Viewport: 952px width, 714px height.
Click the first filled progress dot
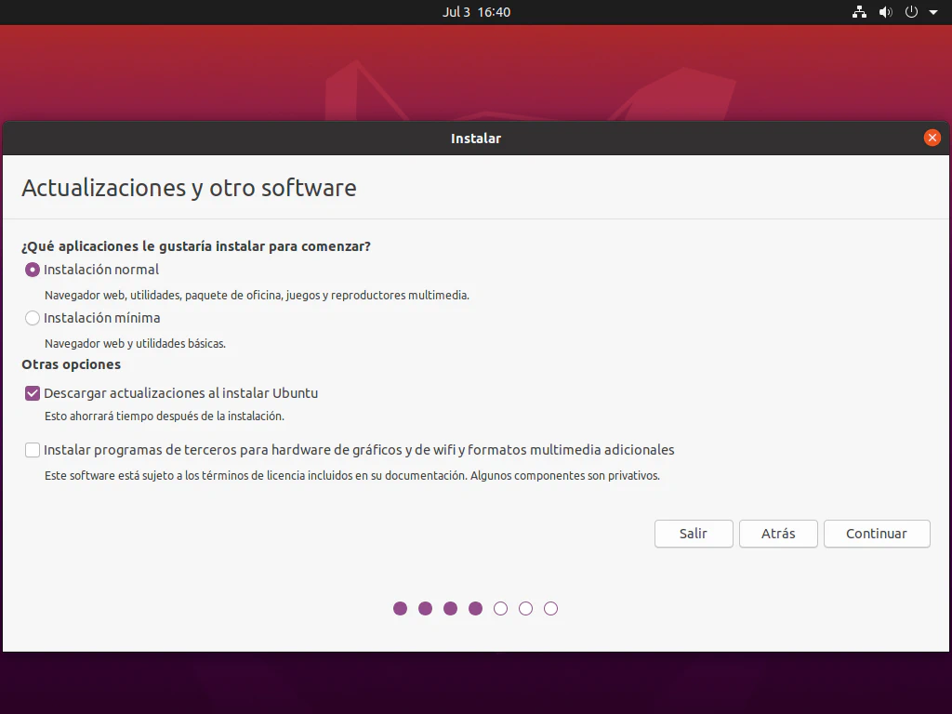click(401, 609)
